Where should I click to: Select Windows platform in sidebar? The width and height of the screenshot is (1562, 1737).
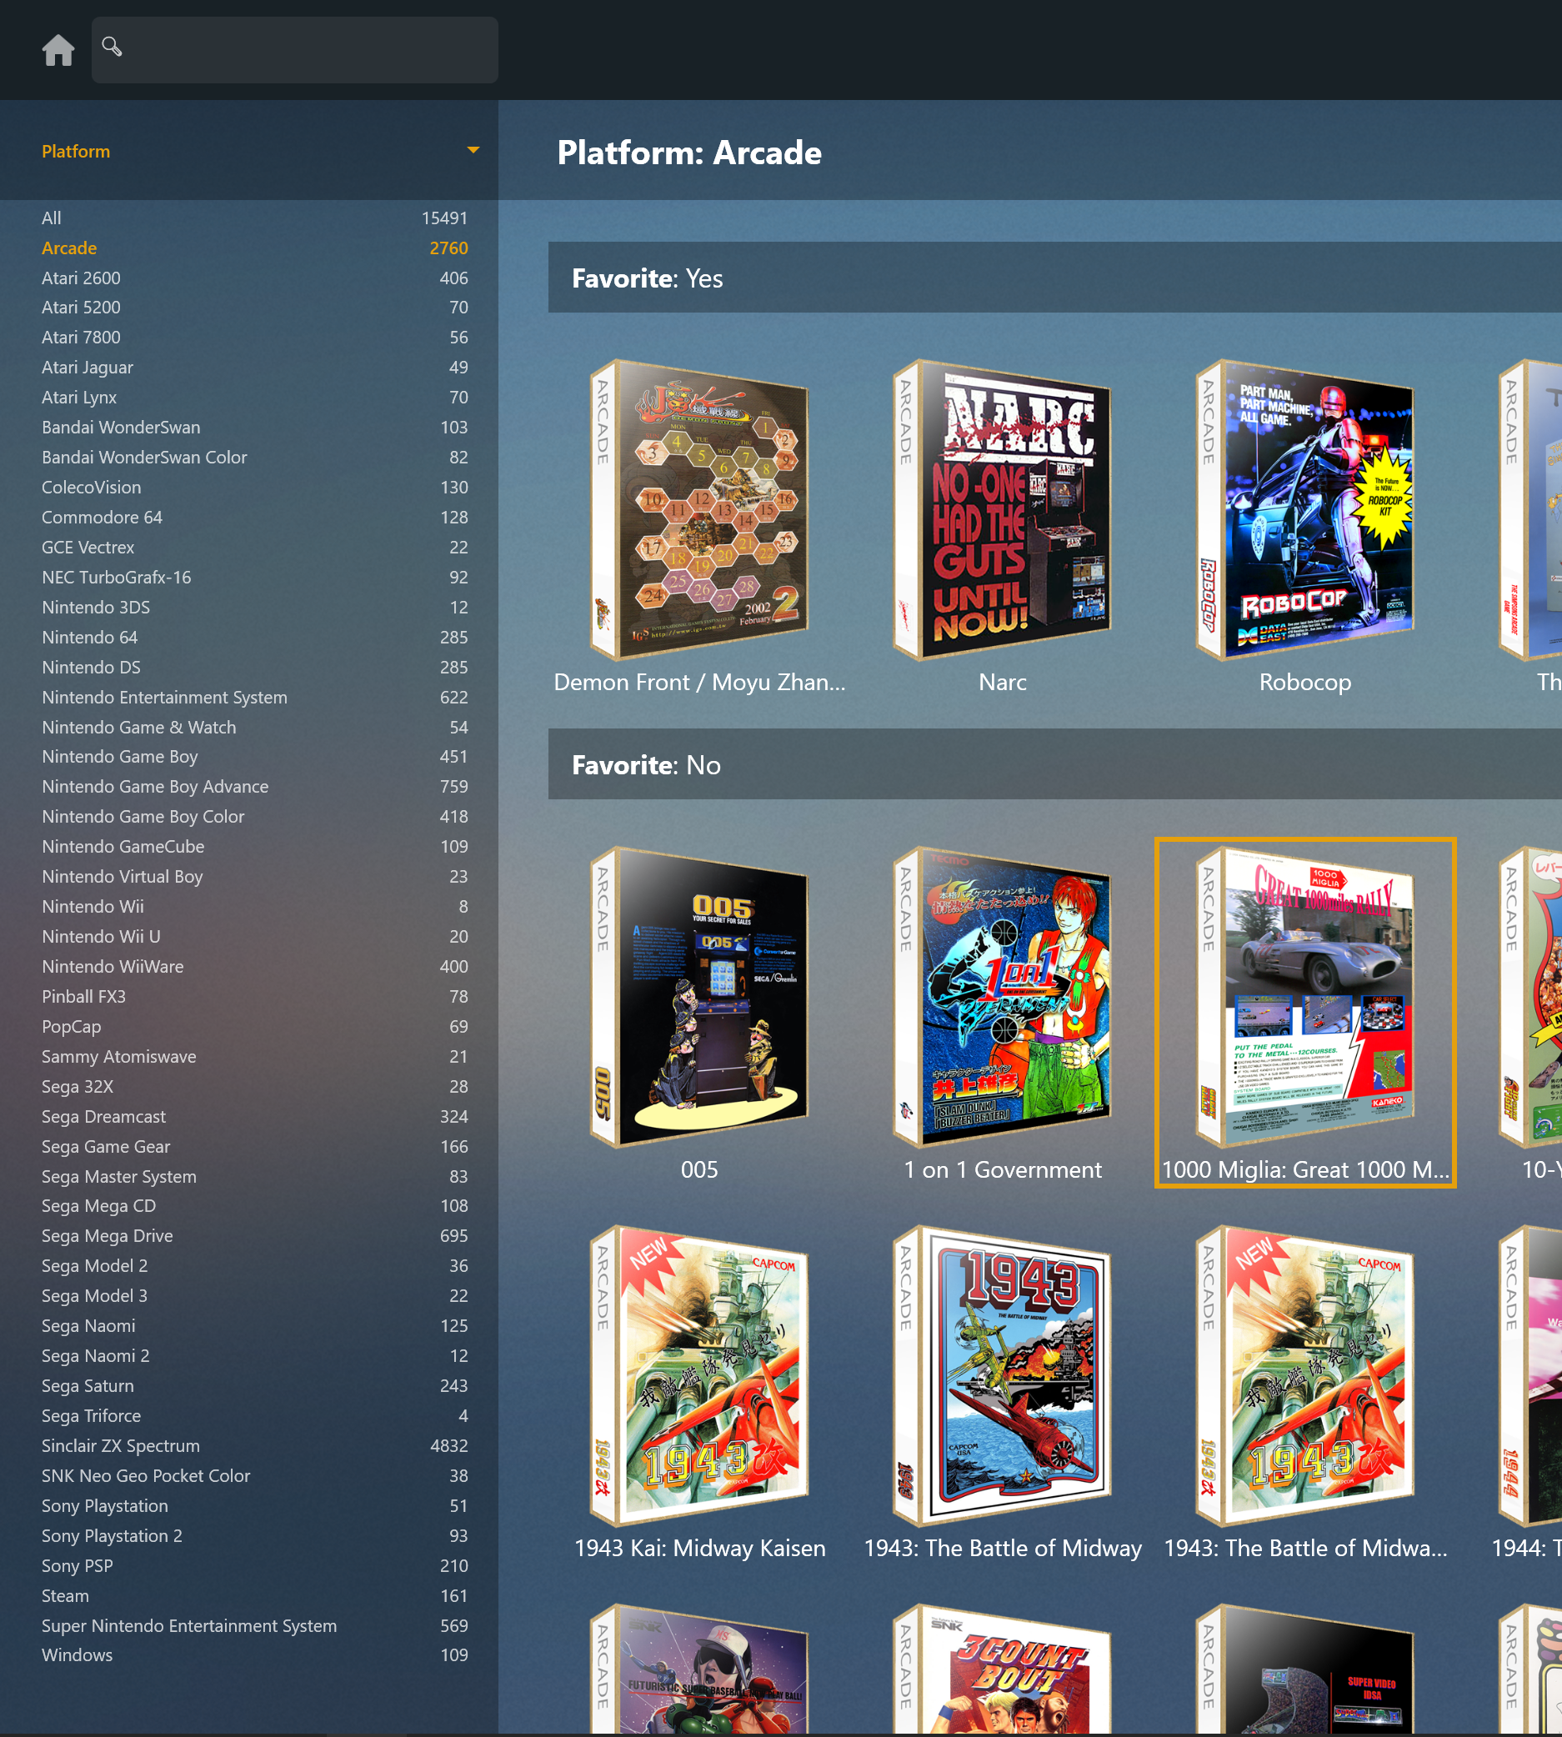255,1656
